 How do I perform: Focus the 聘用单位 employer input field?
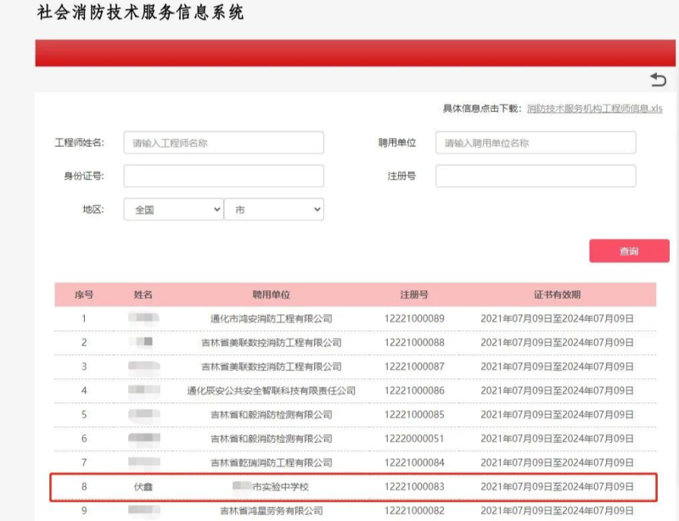pos(535,143)
